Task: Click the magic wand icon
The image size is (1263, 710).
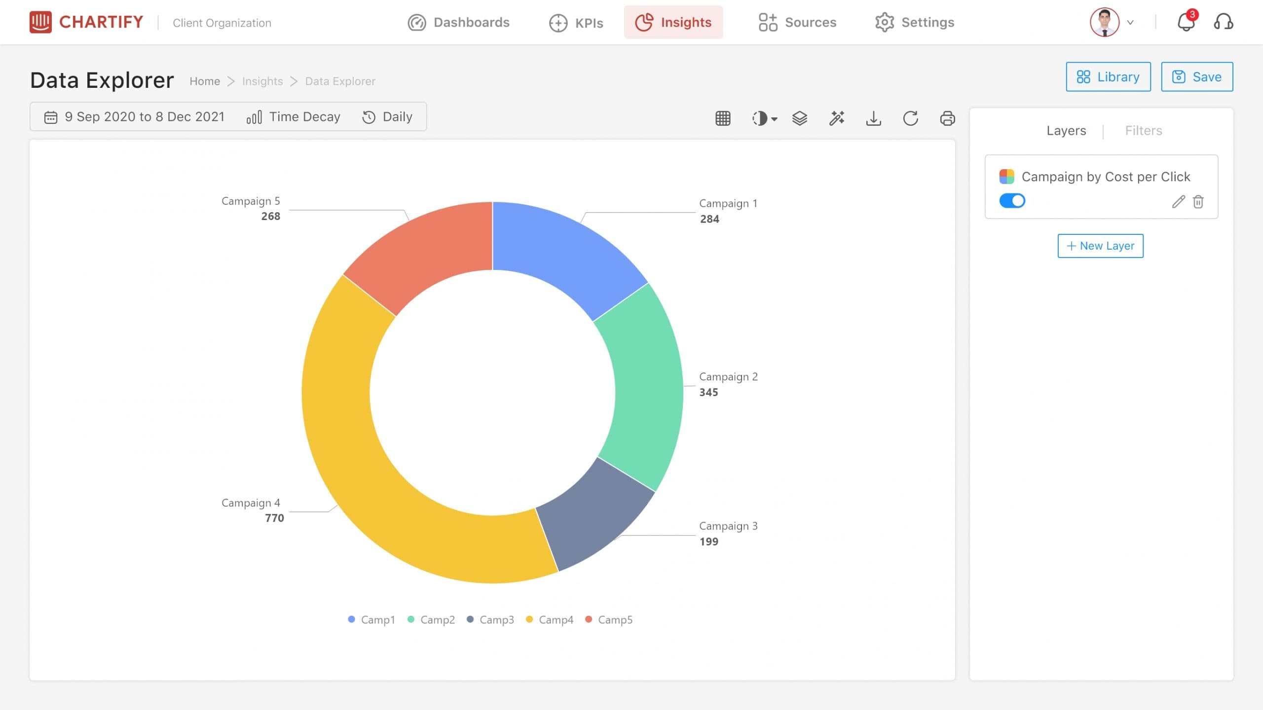Action: click(x=837, y=118)
